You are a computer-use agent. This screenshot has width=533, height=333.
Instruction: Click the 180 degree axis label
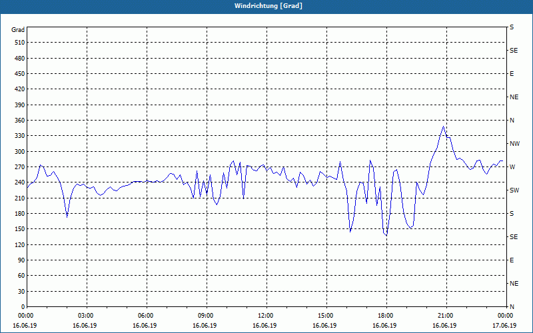[20, 214]
